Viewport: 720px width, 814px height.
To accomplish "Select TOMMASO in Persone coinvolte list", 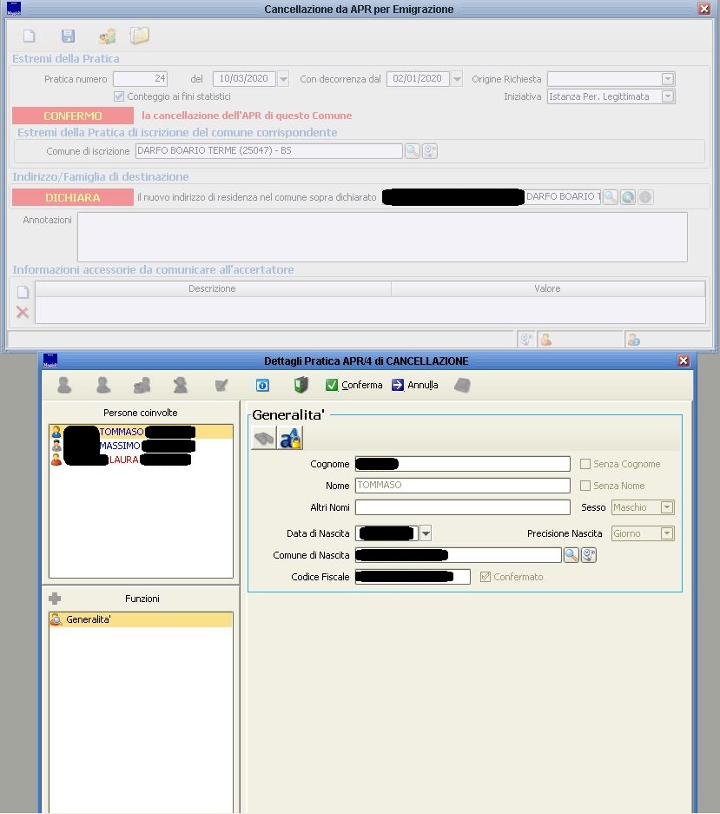I will click(x=141, y=432).
